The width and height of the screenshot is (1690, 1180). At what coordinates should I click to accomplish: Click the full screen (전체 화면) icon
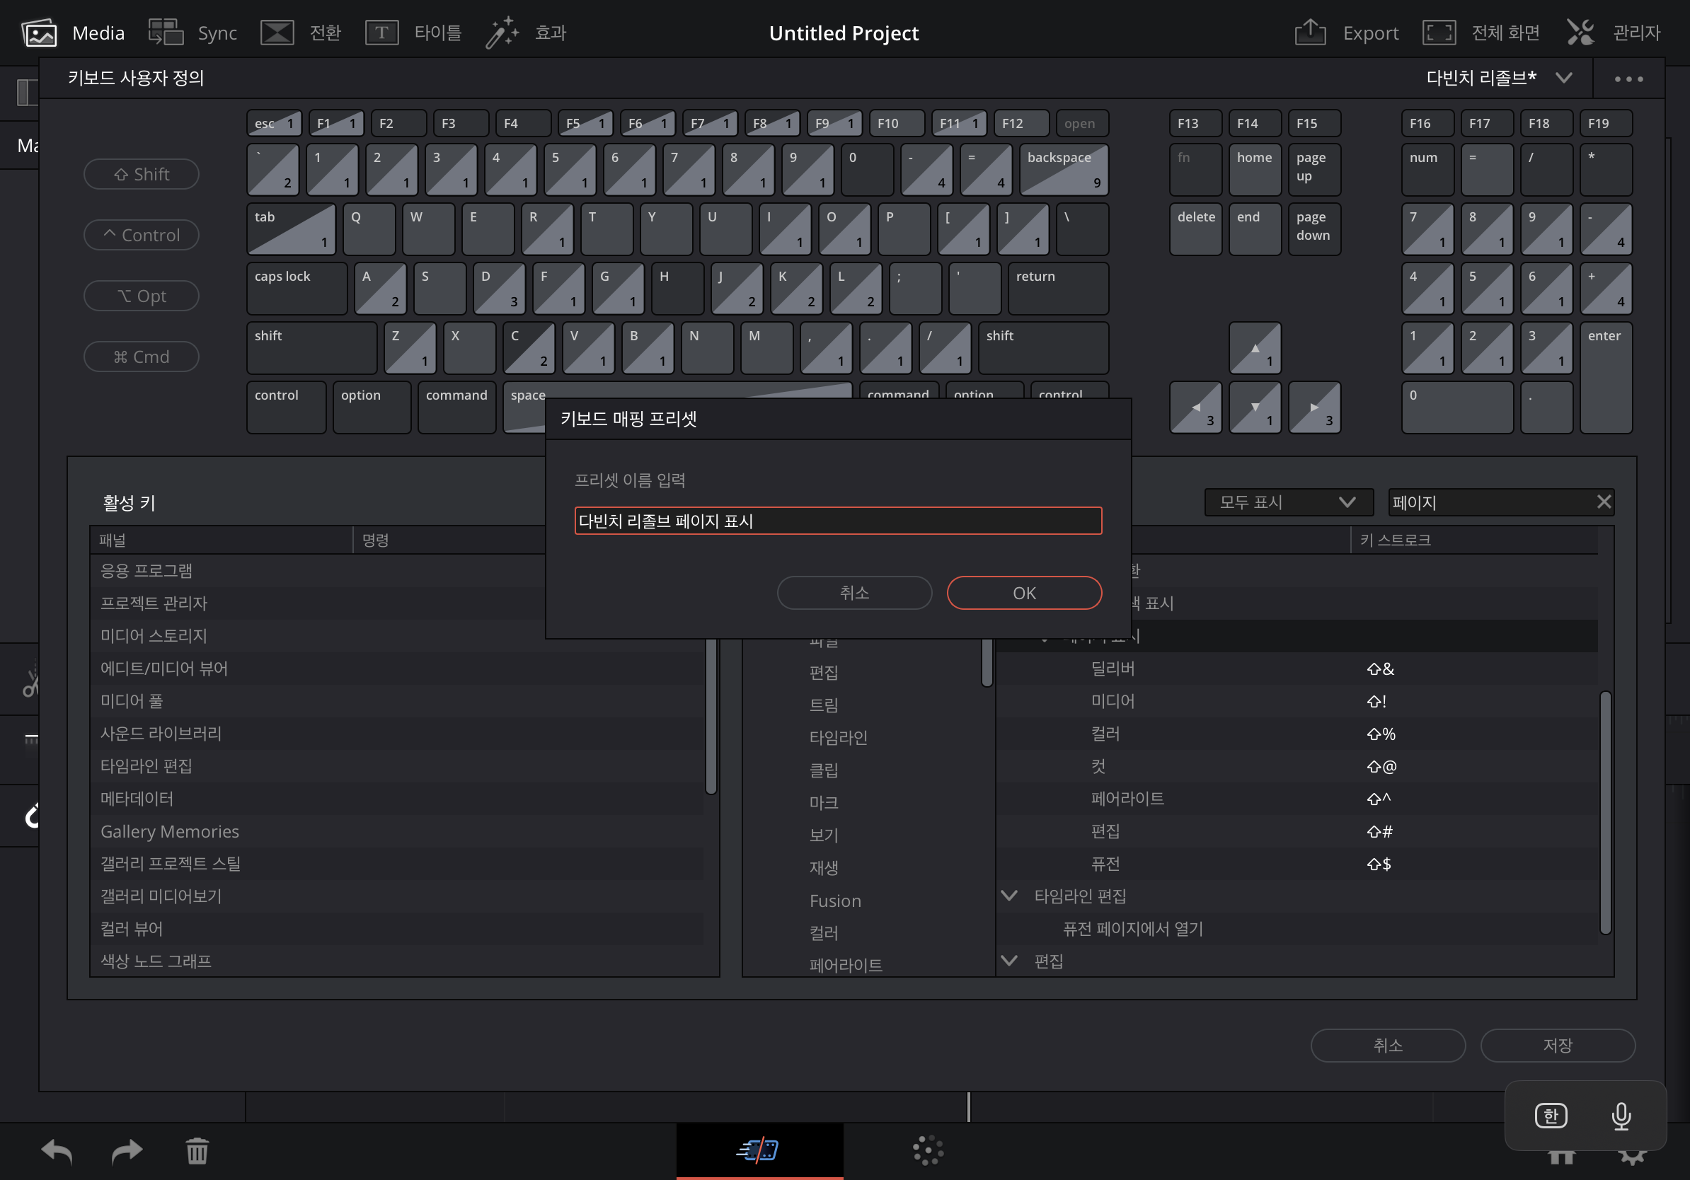(1438, 33)
